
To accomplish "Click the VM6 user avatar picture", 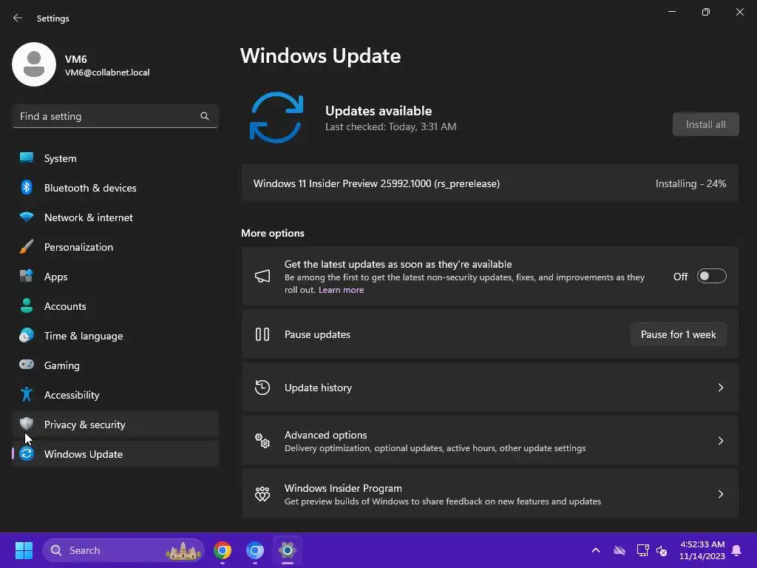I will tap(34, 64).
